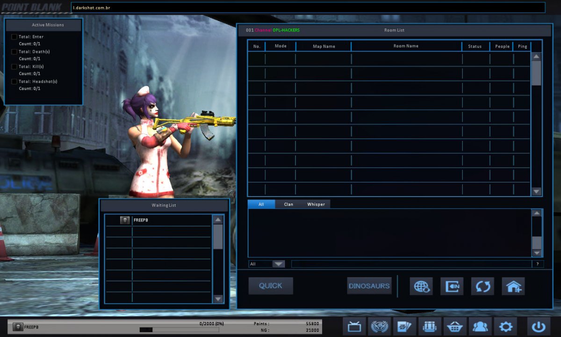The image size is (561, 337).
Task: Sort rooms by Status column header
Action: pyautogui.click(x=475, y=46)
